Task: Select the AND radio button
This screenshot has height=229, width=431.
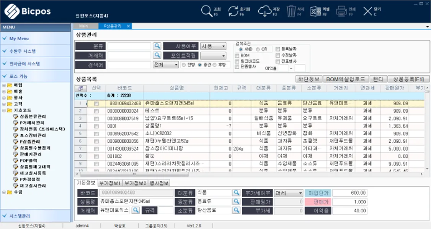Action: pyautogui.click(x=240, y=49)
